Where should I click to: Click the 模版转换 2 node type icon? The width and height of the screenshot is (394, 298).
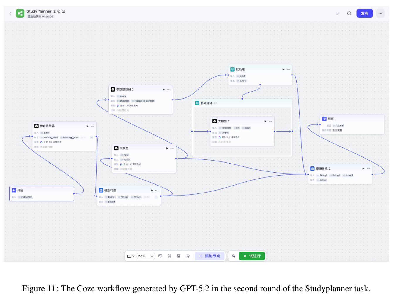point(312,169)
